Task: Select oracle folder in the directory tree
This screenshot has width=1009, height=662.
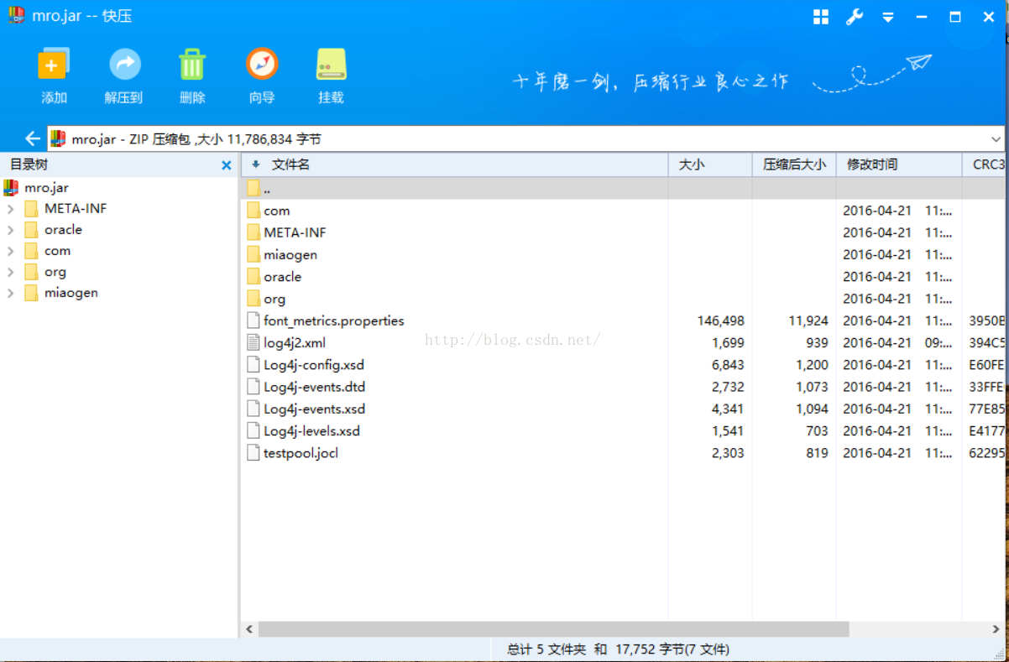Action: click(x=63, y=229)
